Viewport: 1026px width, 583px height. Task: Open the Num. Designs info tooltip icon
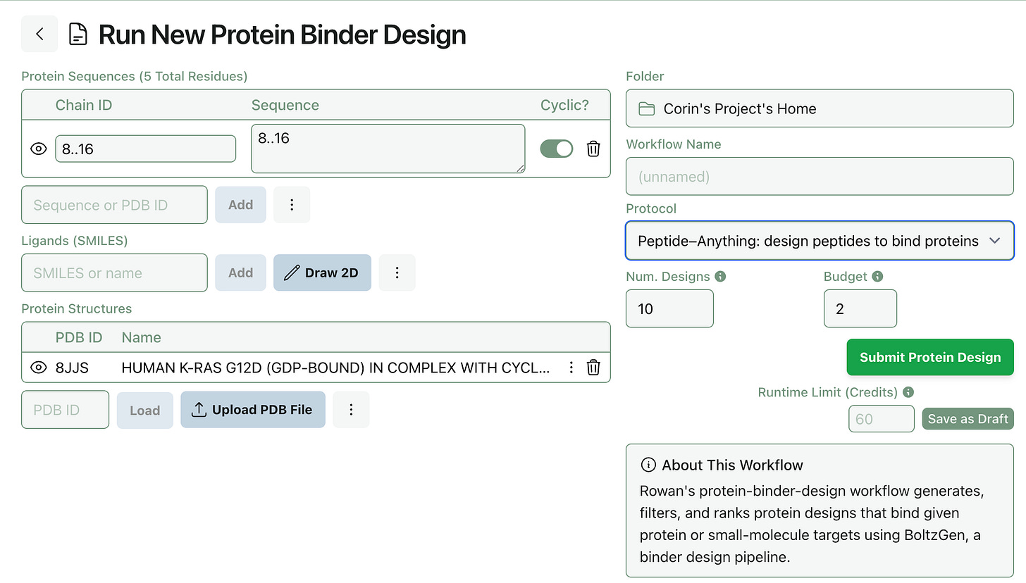[x=720, y=276]
